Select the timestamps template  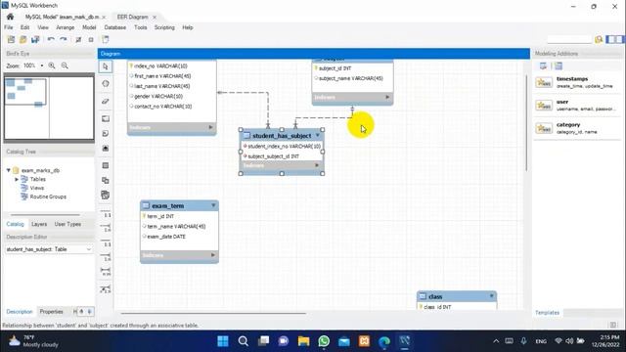[x=576, y=82]
